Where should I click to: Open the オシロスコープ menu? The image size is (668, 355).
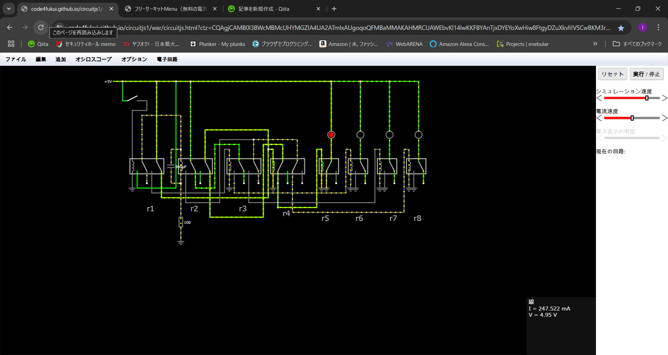(x=94, y=59)
